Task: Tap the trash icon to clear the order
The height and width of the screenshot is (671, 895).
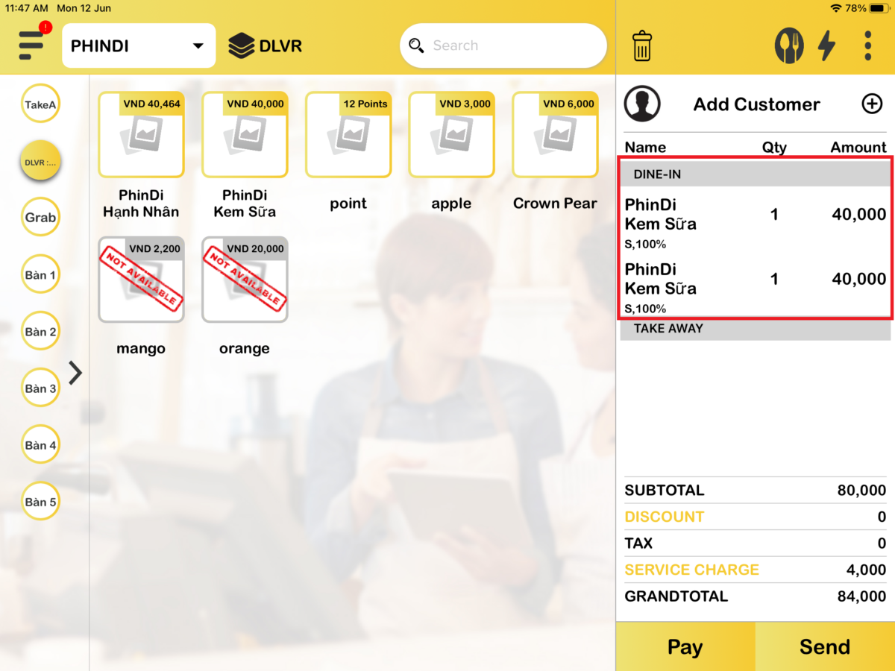Action: 641,45
